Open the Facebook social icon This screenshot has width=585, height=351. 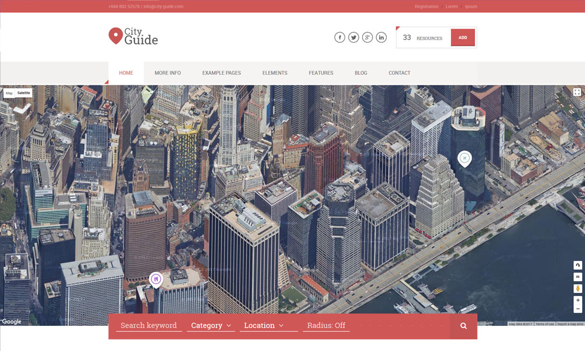pyautogui.click(x=339, y=37)
